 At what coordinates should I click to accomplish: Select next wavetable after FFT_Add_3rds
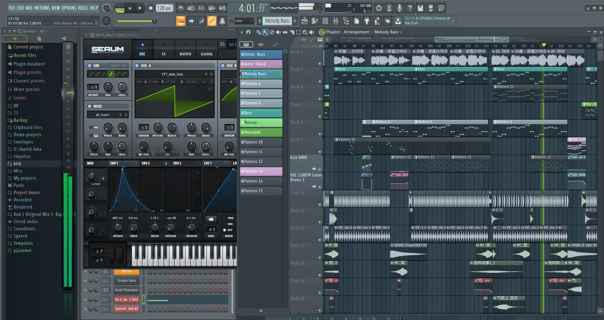coord(211,74)
